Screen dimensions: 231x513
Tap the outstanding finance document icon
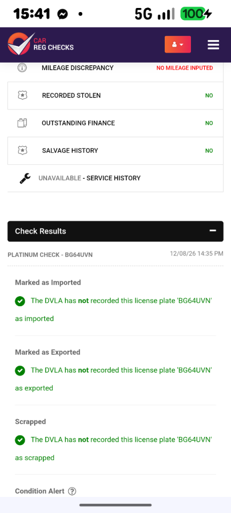coord(22,123)
